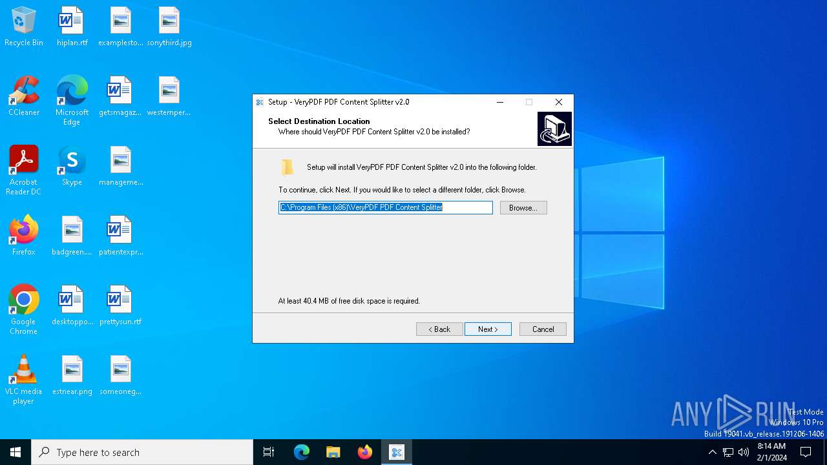Open Microsoft Edge desktop shortcut

click(x=72, y=101)
